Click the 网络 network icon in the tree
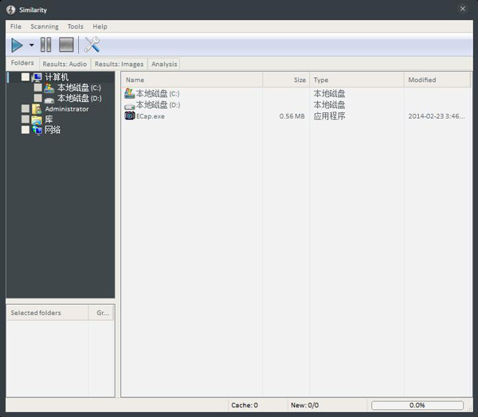The width and height of the screenshot is (478, 417). [37, 131]
